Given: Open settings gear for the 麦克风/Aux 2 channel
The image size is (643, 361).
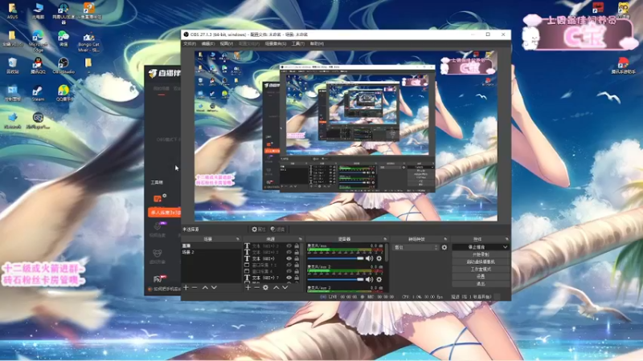Looking at the screenshot, I should (379, 279).
